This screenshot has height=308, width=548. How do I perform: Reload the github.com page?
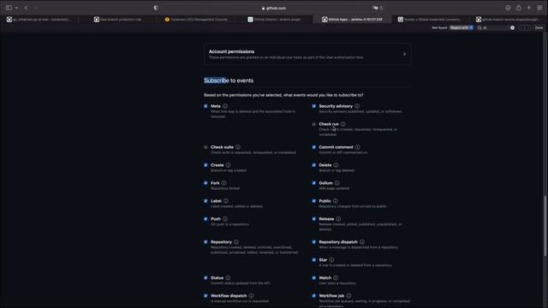pyautogui.click(x=382, y=8)
